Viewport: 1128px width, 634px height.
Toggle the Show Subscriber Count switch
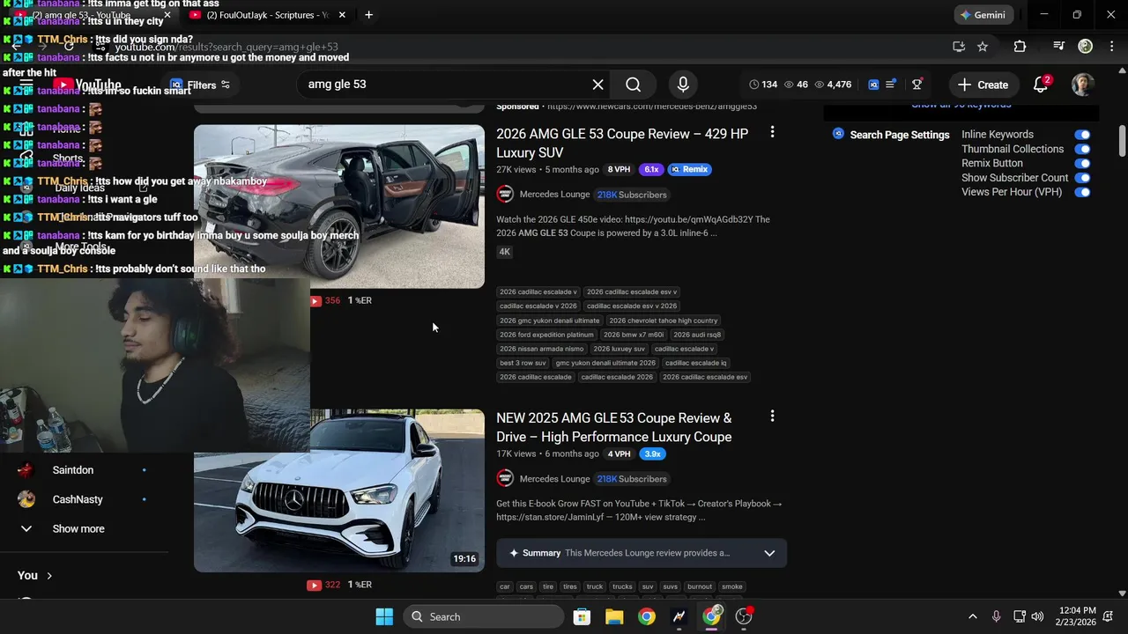(x=1082, y=178)
